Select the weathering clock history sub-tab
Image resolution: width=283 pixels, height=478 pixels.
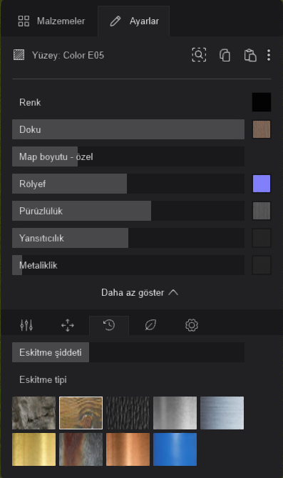click(109, 325)
